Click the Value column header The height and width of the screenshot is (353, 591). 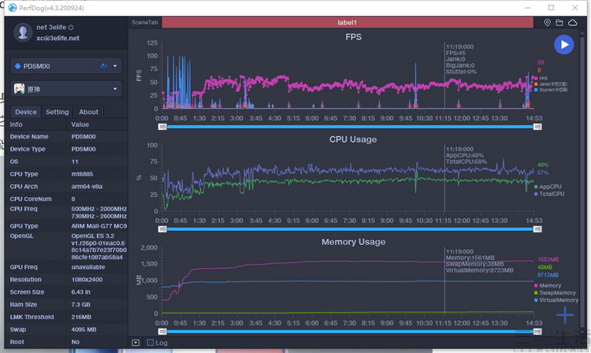point(80,124)
